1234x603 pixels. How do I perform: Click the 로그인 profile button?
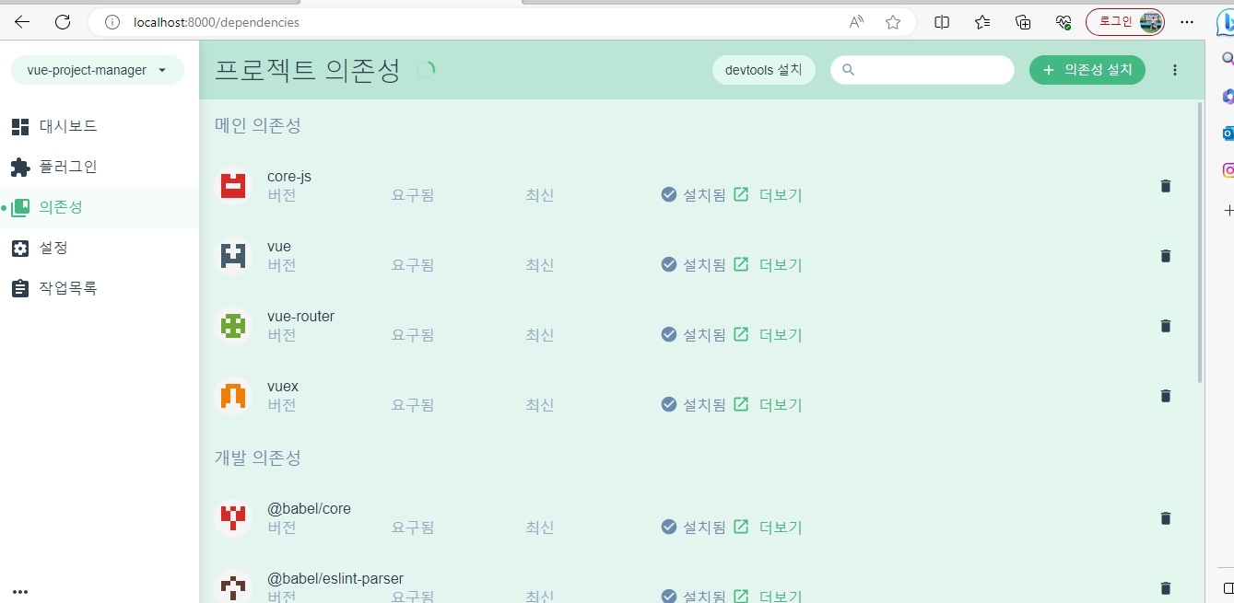coord(1125,22)
